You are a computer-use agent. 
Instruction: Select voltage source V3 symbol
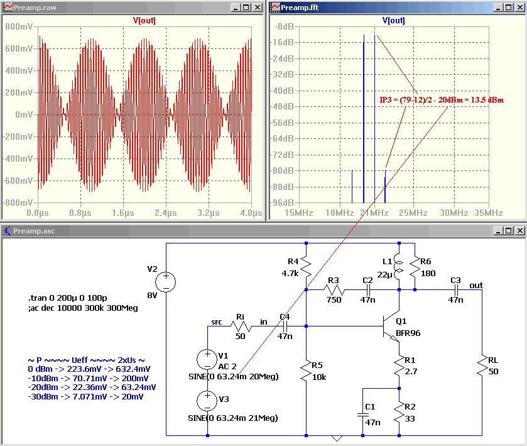207,401
